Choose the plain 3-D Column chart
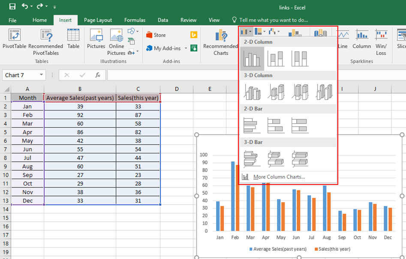This screenshot has height=259, width=406. [x=324, y=92]
